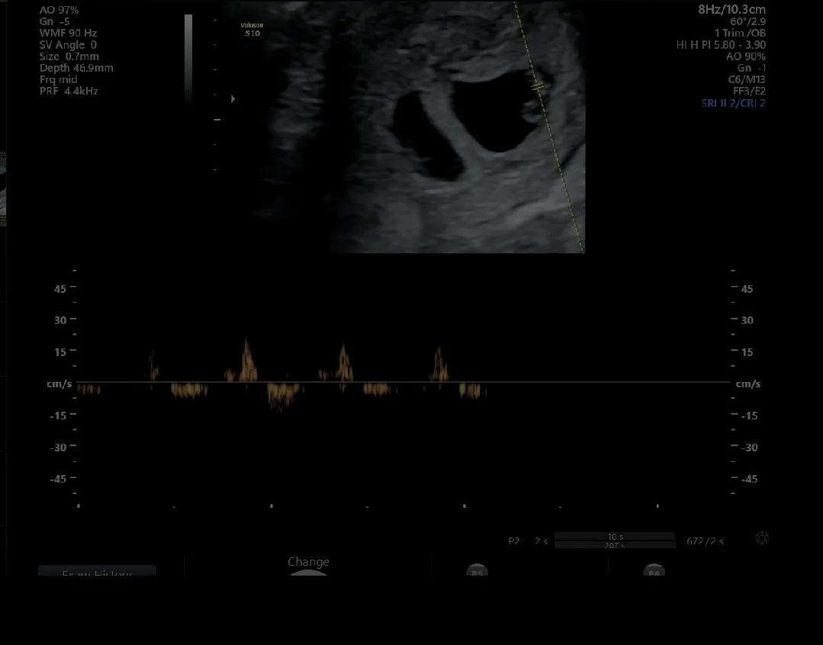Click the 'P2: 2 s' cine text

pyautogui.click(x=528, y=541)
